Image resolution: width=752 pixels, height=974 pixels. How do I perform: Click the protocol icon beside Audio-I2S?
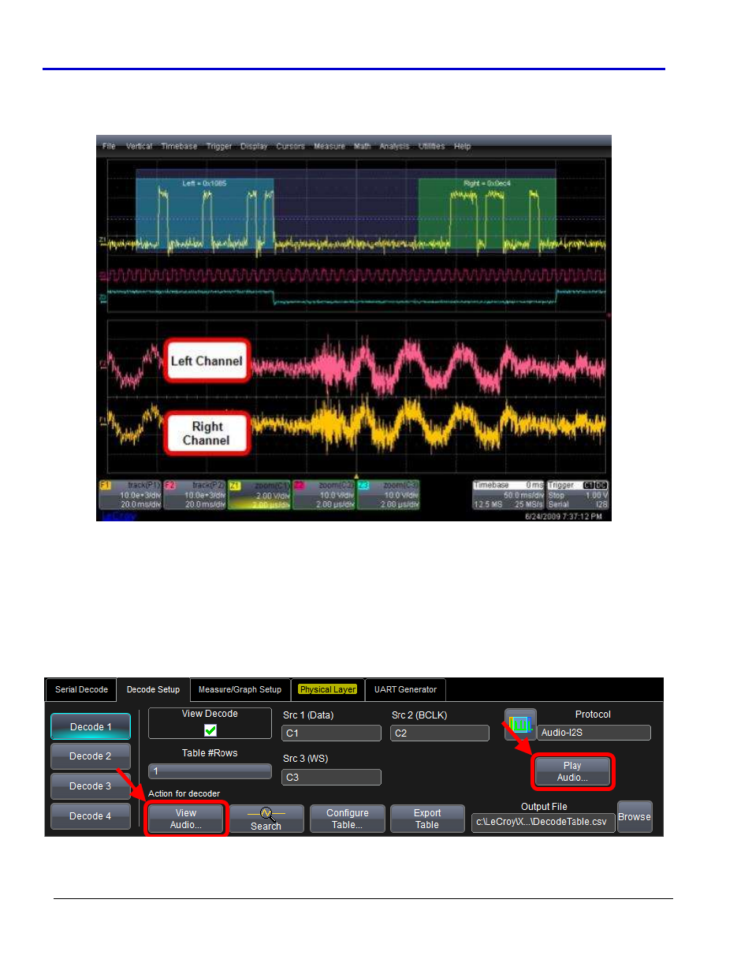520,723
